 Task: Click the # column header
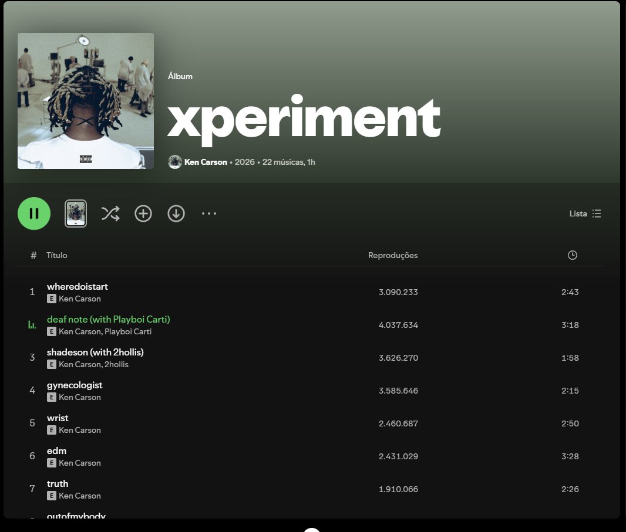[33, 255]
